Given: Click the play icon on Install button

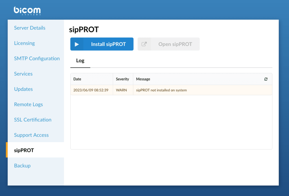Looking at the screenshot, I should (x=77, y=44).
